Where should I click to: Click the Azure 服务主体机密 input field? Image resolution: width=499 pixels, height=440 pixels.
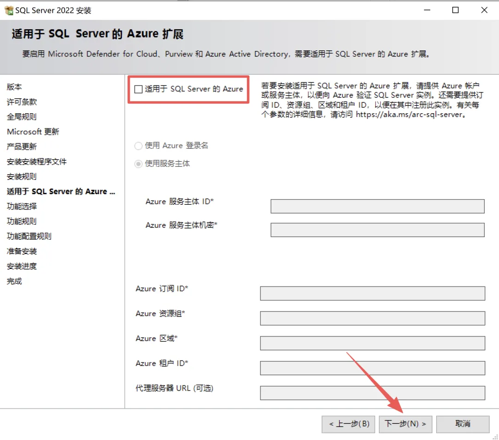pyautogui.click(x=377, y=230)
